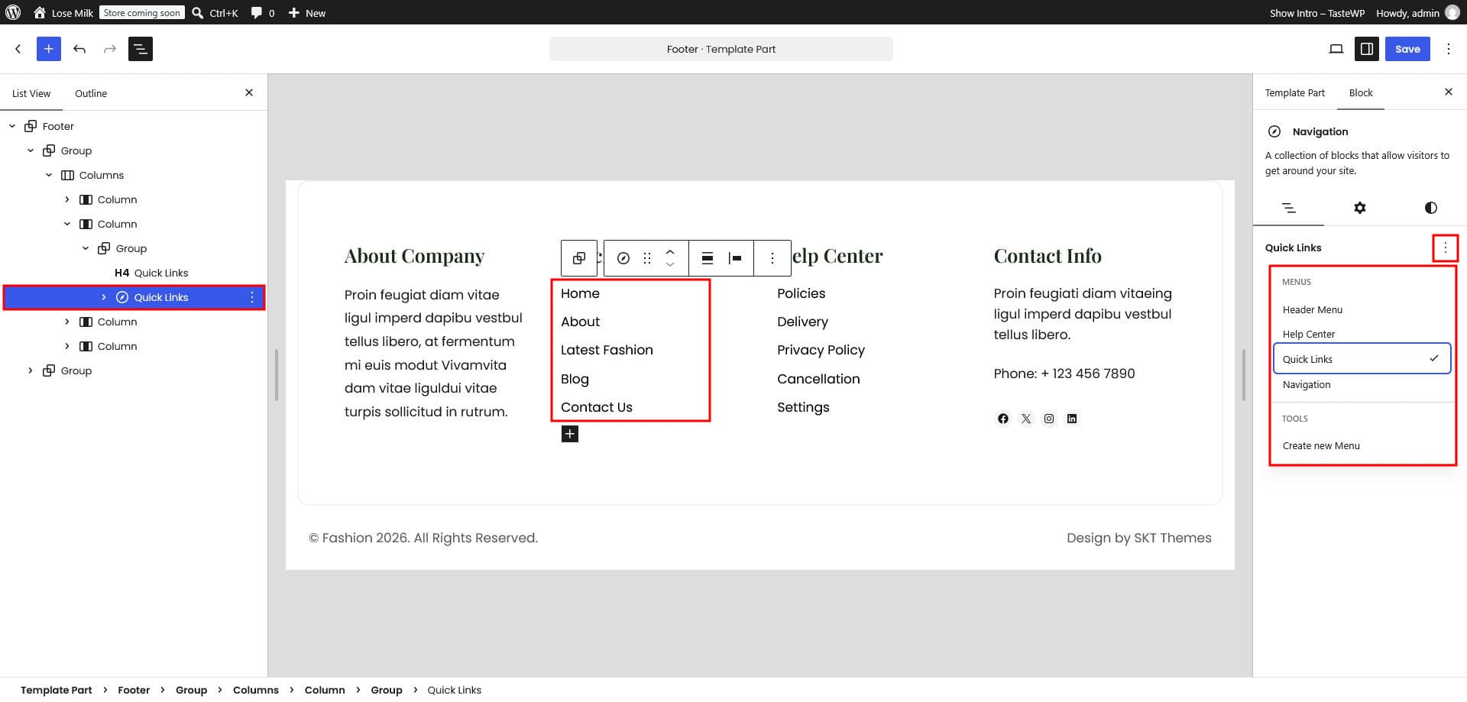1467x702 pixels.
Task: Click the Facebook social icon
Action: [1003, 419]
